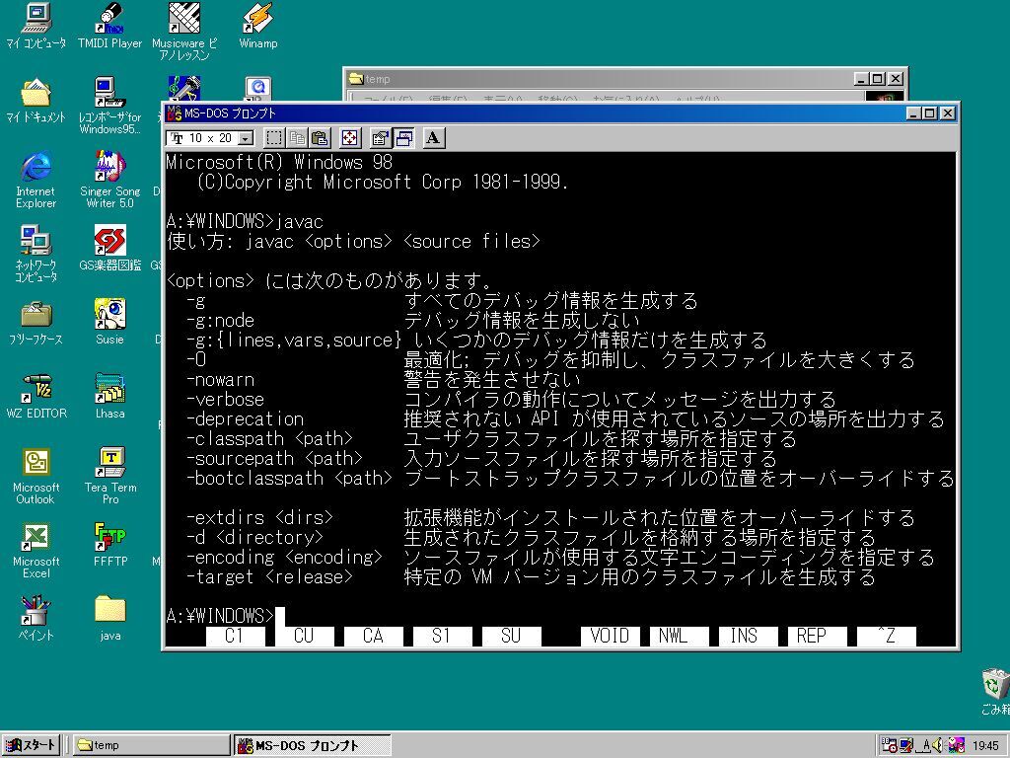1010x758 pixels.
Task: Open the My Computer desktop icon
Action: pos(36,26)
